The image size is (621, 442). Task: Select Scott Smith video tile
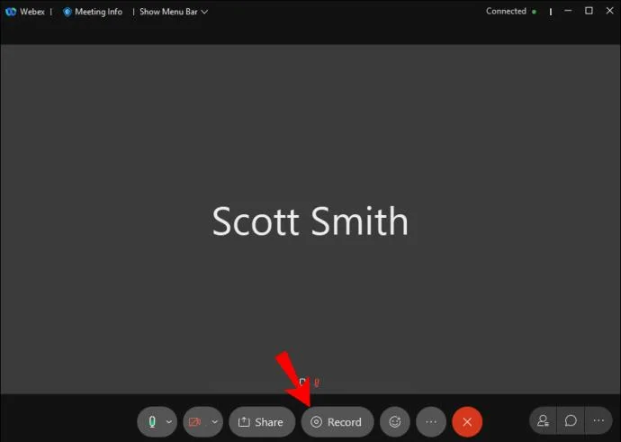point(310,221)
